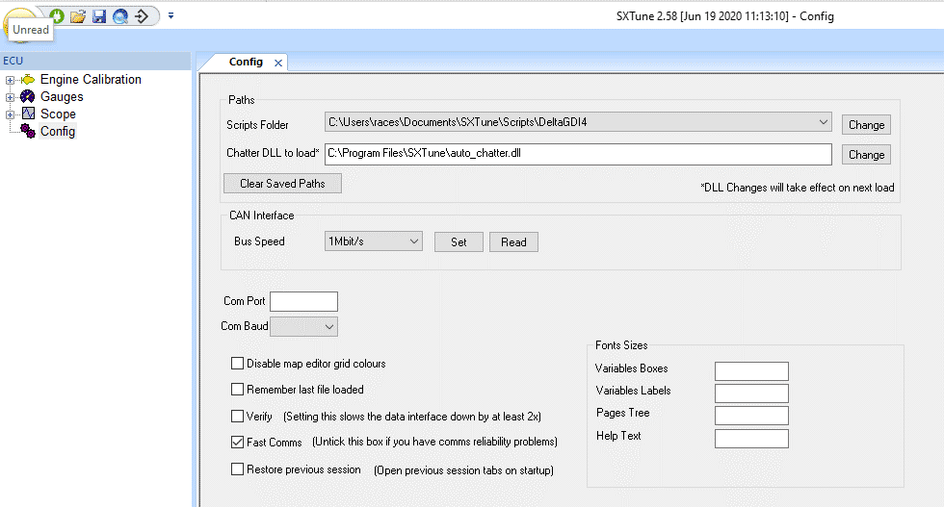Select the Gauges dial icon
Screen dimensions: 944x507
(27, 97)
